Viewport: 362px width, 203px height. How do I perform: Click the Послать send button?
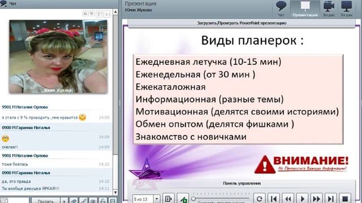46,201
